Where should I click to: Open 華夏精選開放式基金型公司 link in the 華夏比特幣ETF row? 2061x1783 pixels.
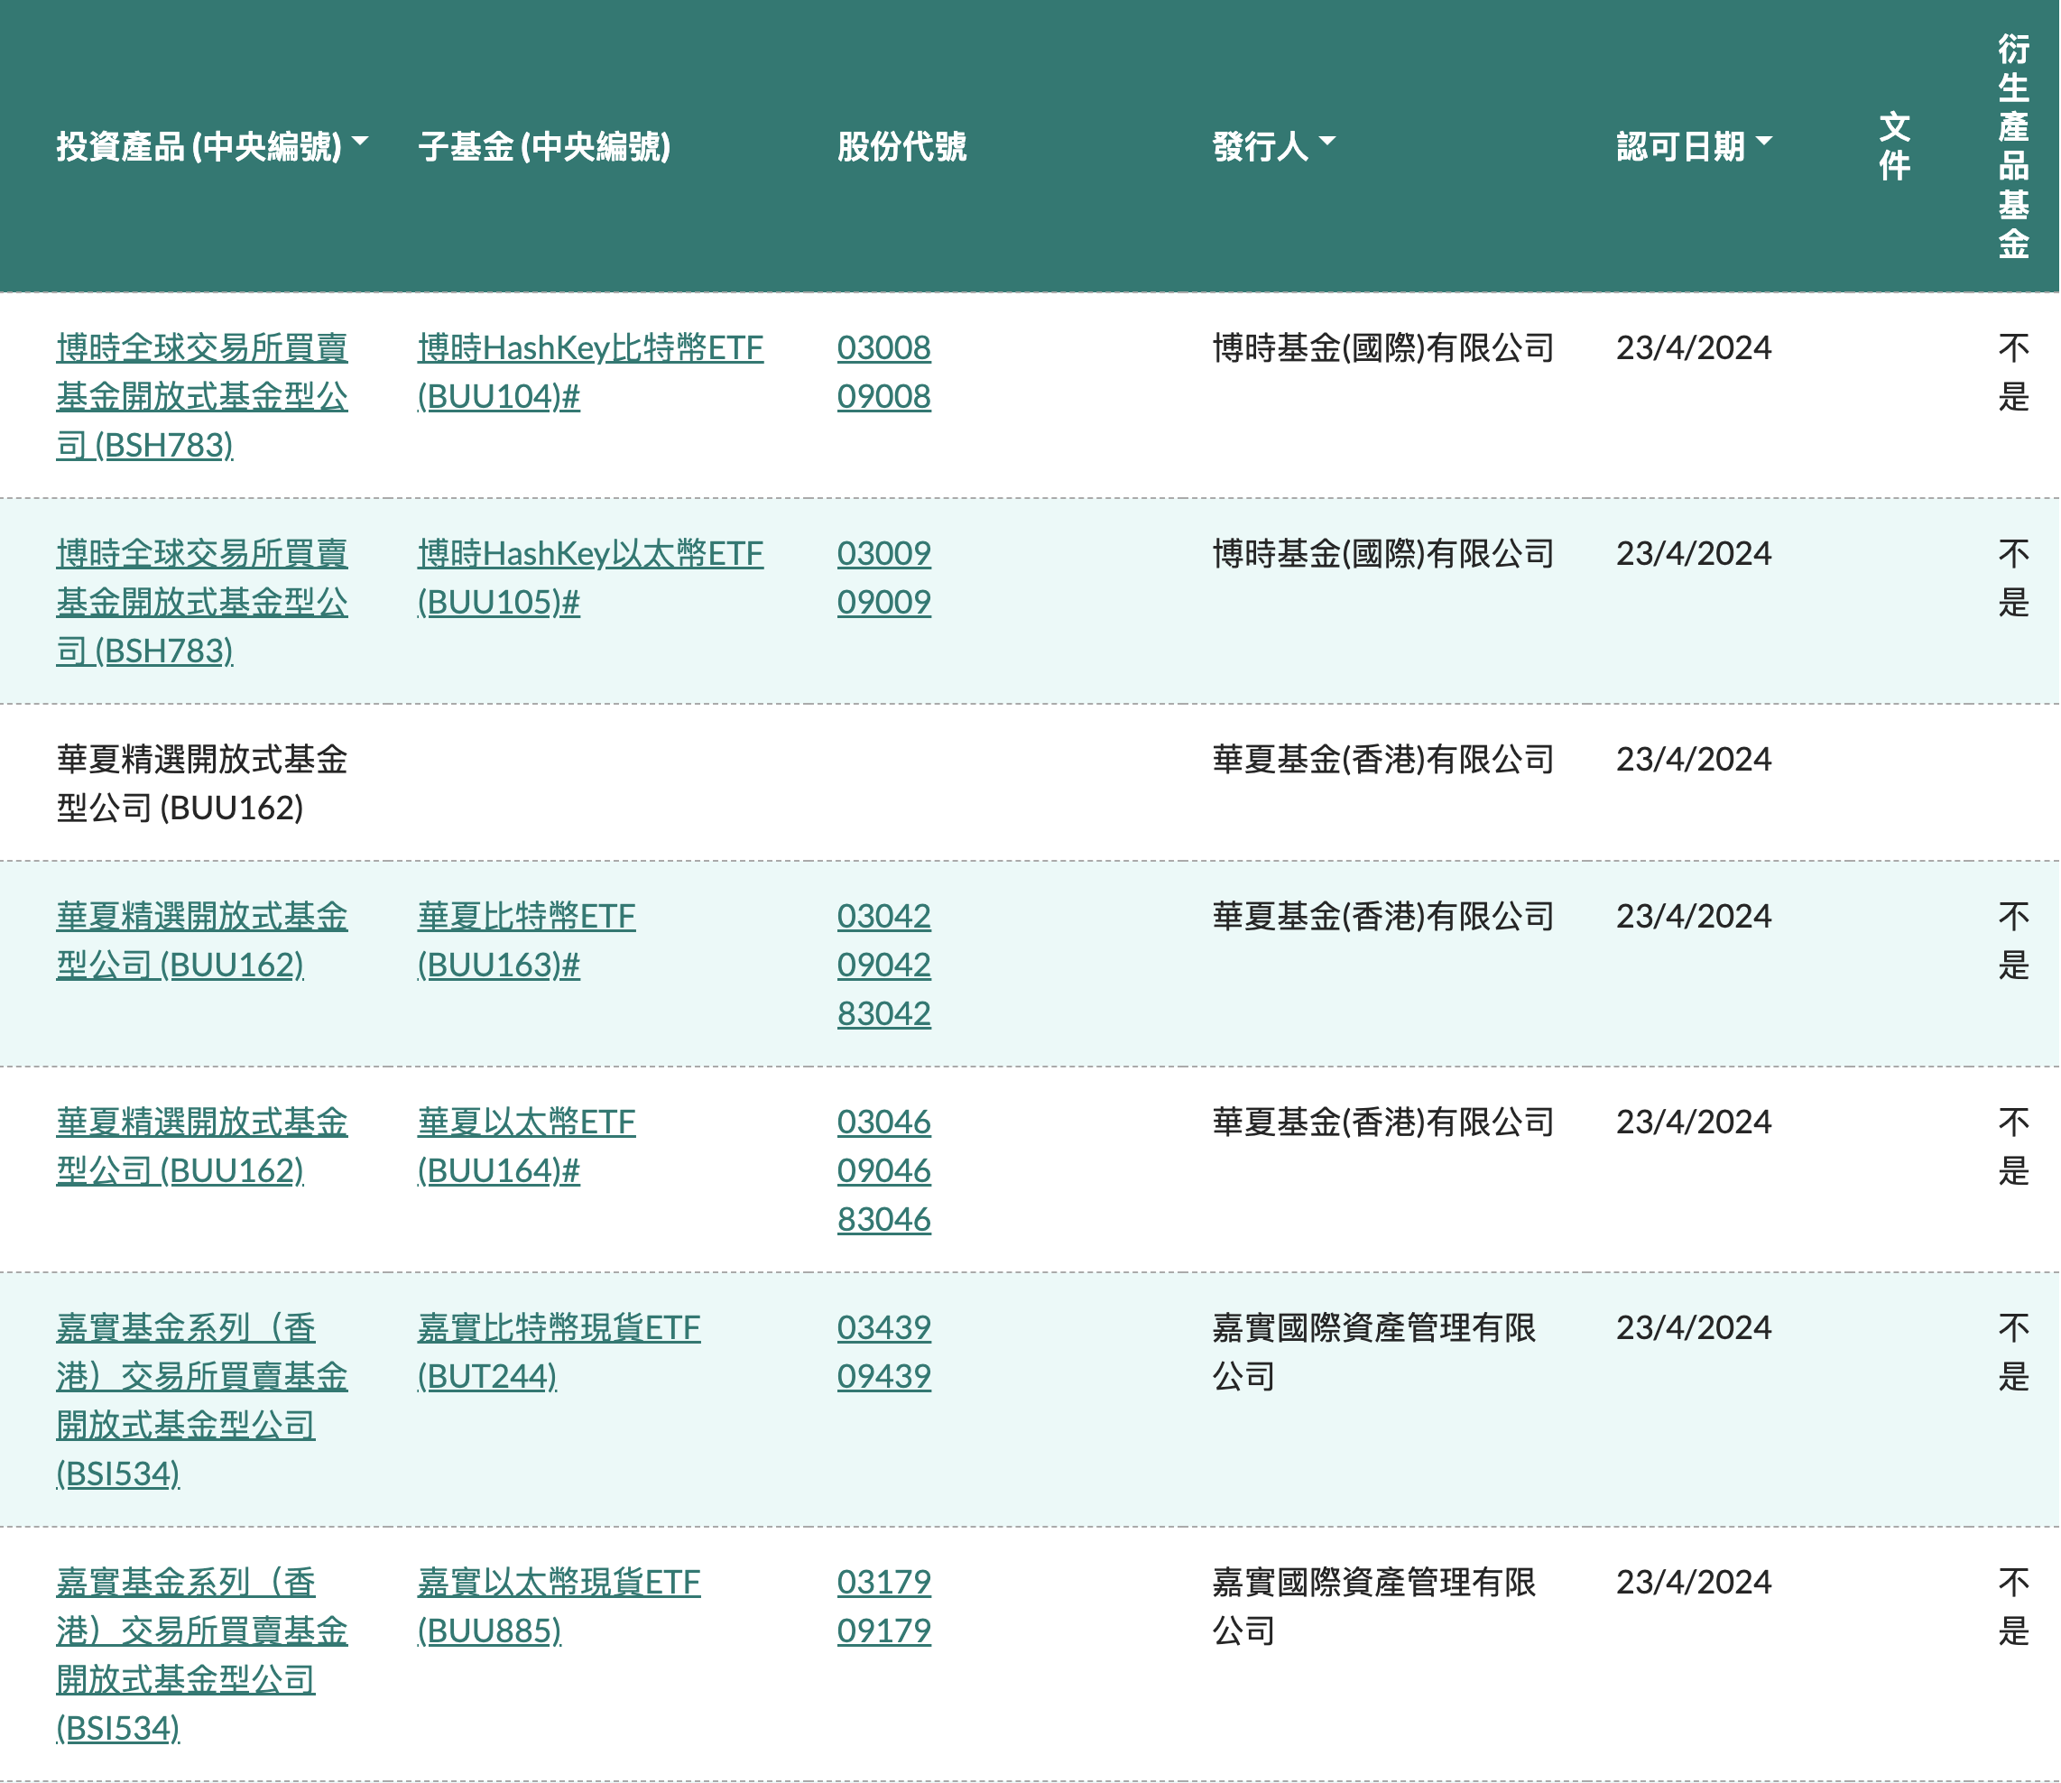click(202, 940)
